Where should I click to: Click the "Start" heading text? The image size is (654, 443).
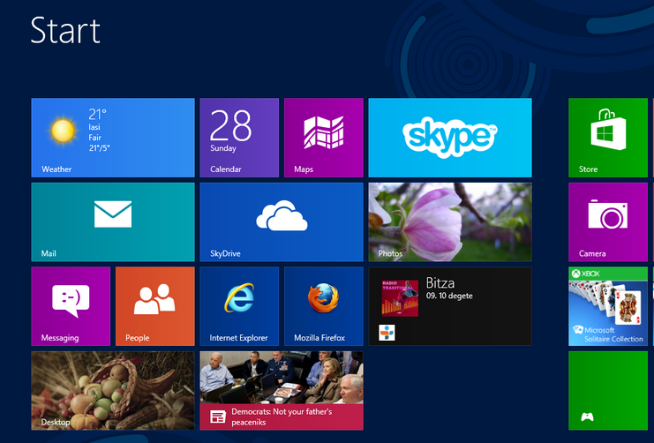[x=65, y=30]
